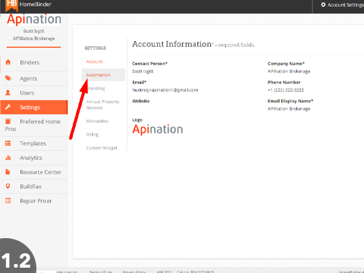Click the Binders home icon
Viewport: 364px width, 273px height.
(x=8, y=62)
